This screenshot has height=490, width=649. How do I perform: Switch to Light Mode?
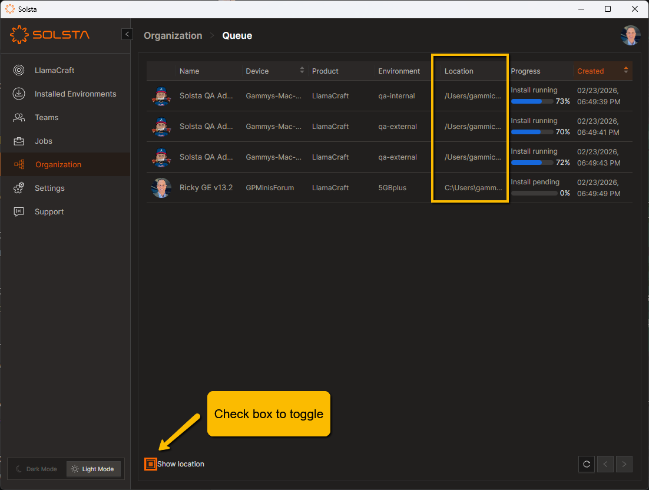click(x=93, y=469)
